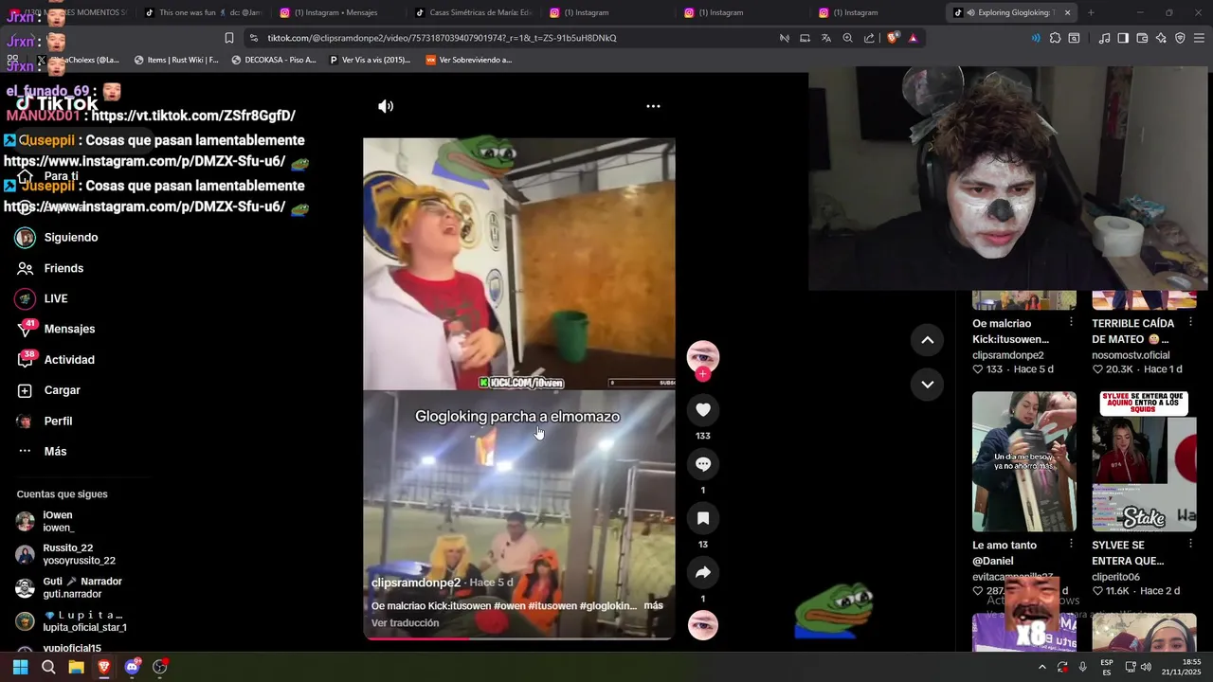Open a new browser tab

(1091, 12)
